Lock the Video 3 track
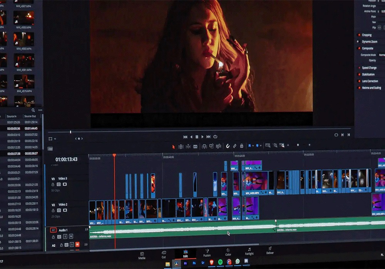The width and height of the screenshot is (385, 269). tap(53, 184)
